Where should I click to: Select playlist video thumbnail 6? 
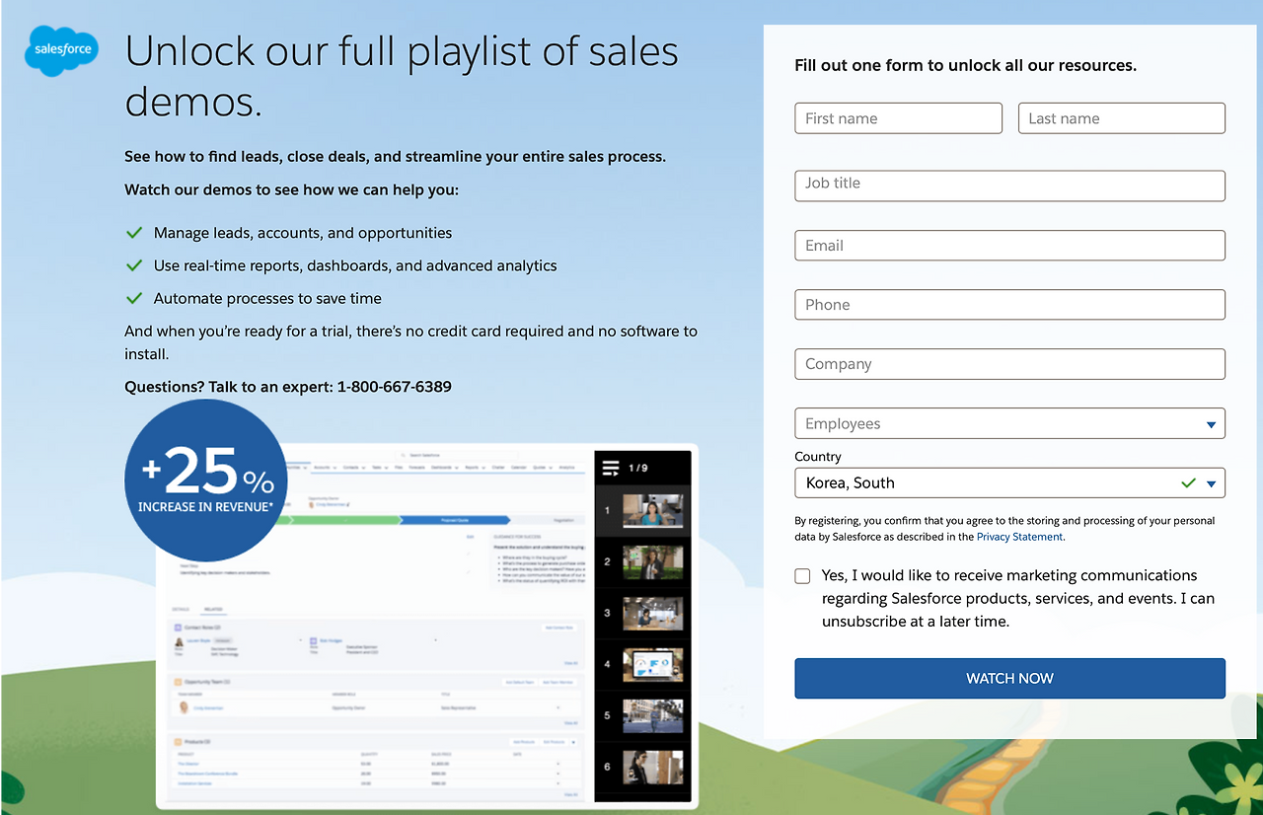pos(652,768)
